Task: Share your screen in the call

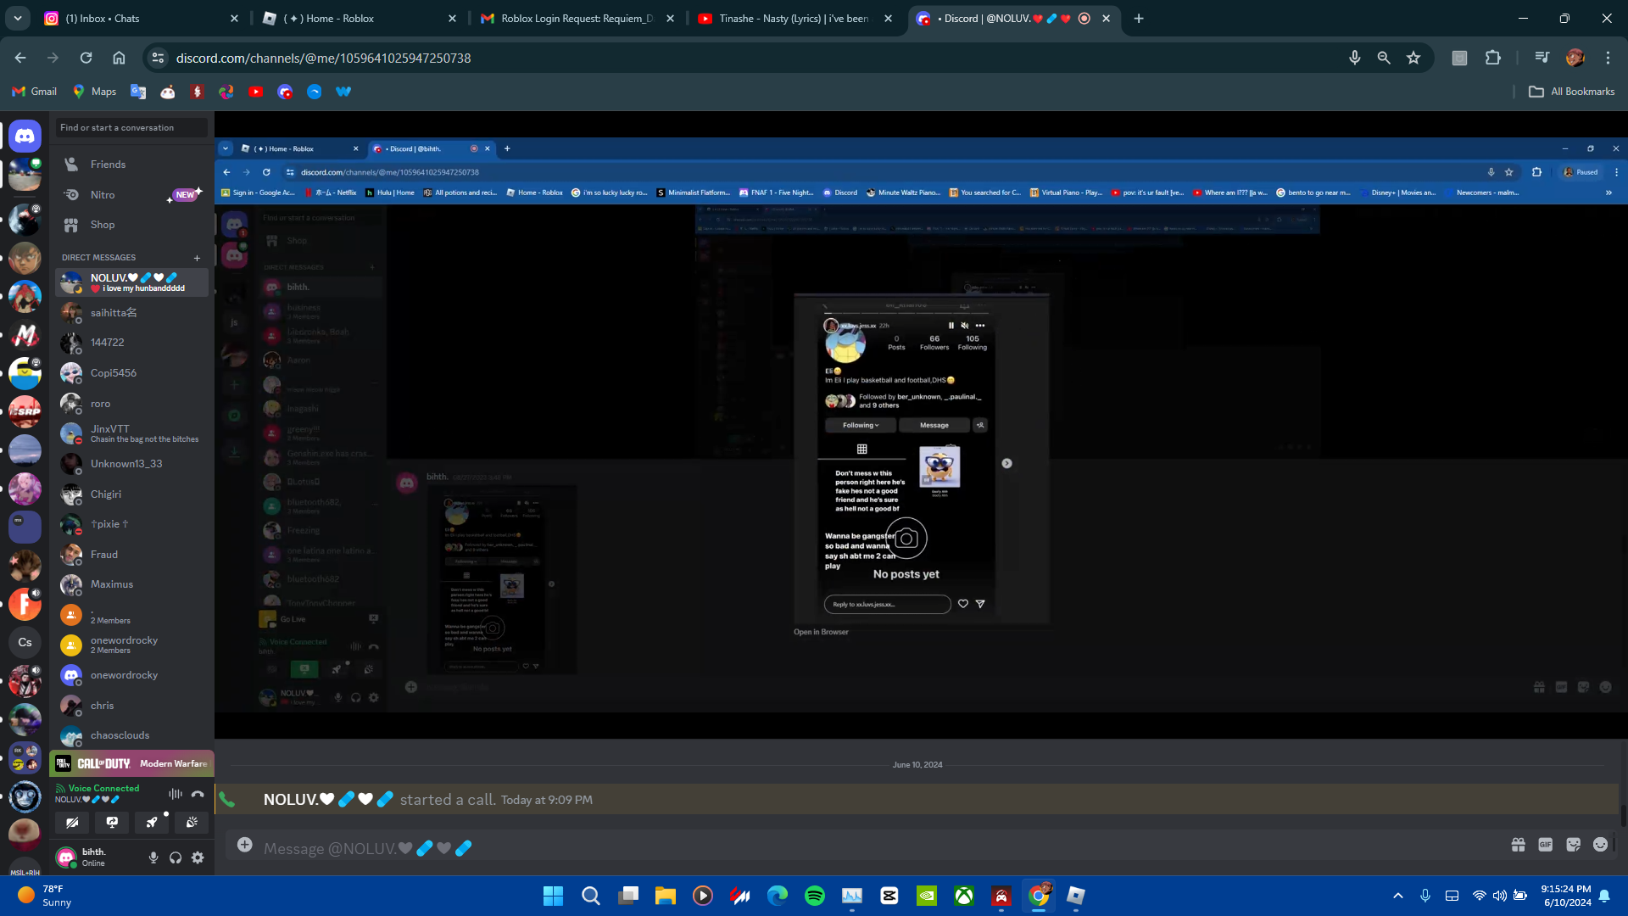Action: pos(112,822)
